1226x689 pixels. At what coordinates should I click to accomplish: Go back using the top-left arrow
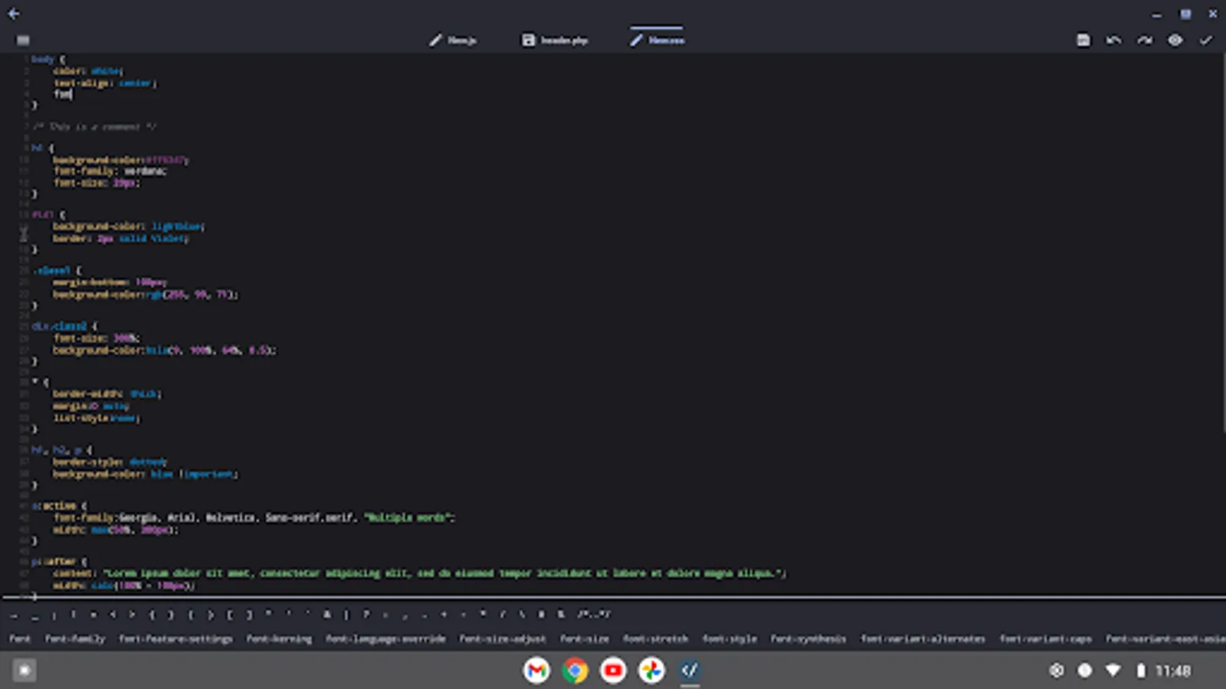[12, 13]
